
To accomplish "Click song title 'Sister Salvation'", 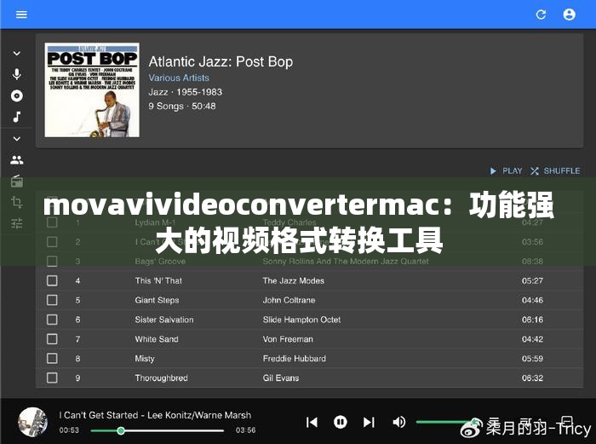I will [164, 320].
